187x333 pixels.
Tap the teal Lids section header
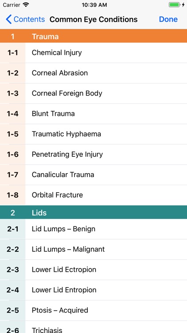pos(93,212)
